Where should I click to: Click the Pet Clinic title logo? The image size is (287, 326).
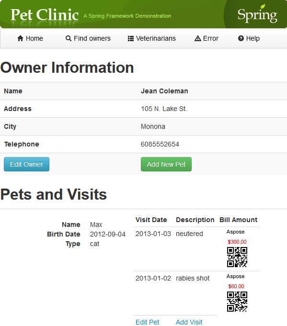[45, 15]
